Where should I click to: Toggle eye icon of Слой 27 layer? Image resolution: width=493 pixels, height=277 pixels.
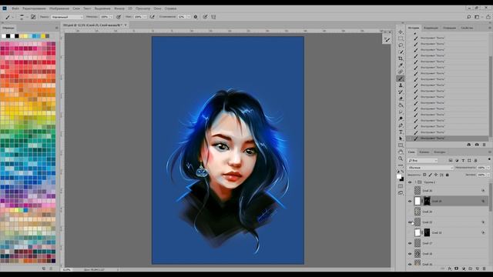[x=410, y=243]
